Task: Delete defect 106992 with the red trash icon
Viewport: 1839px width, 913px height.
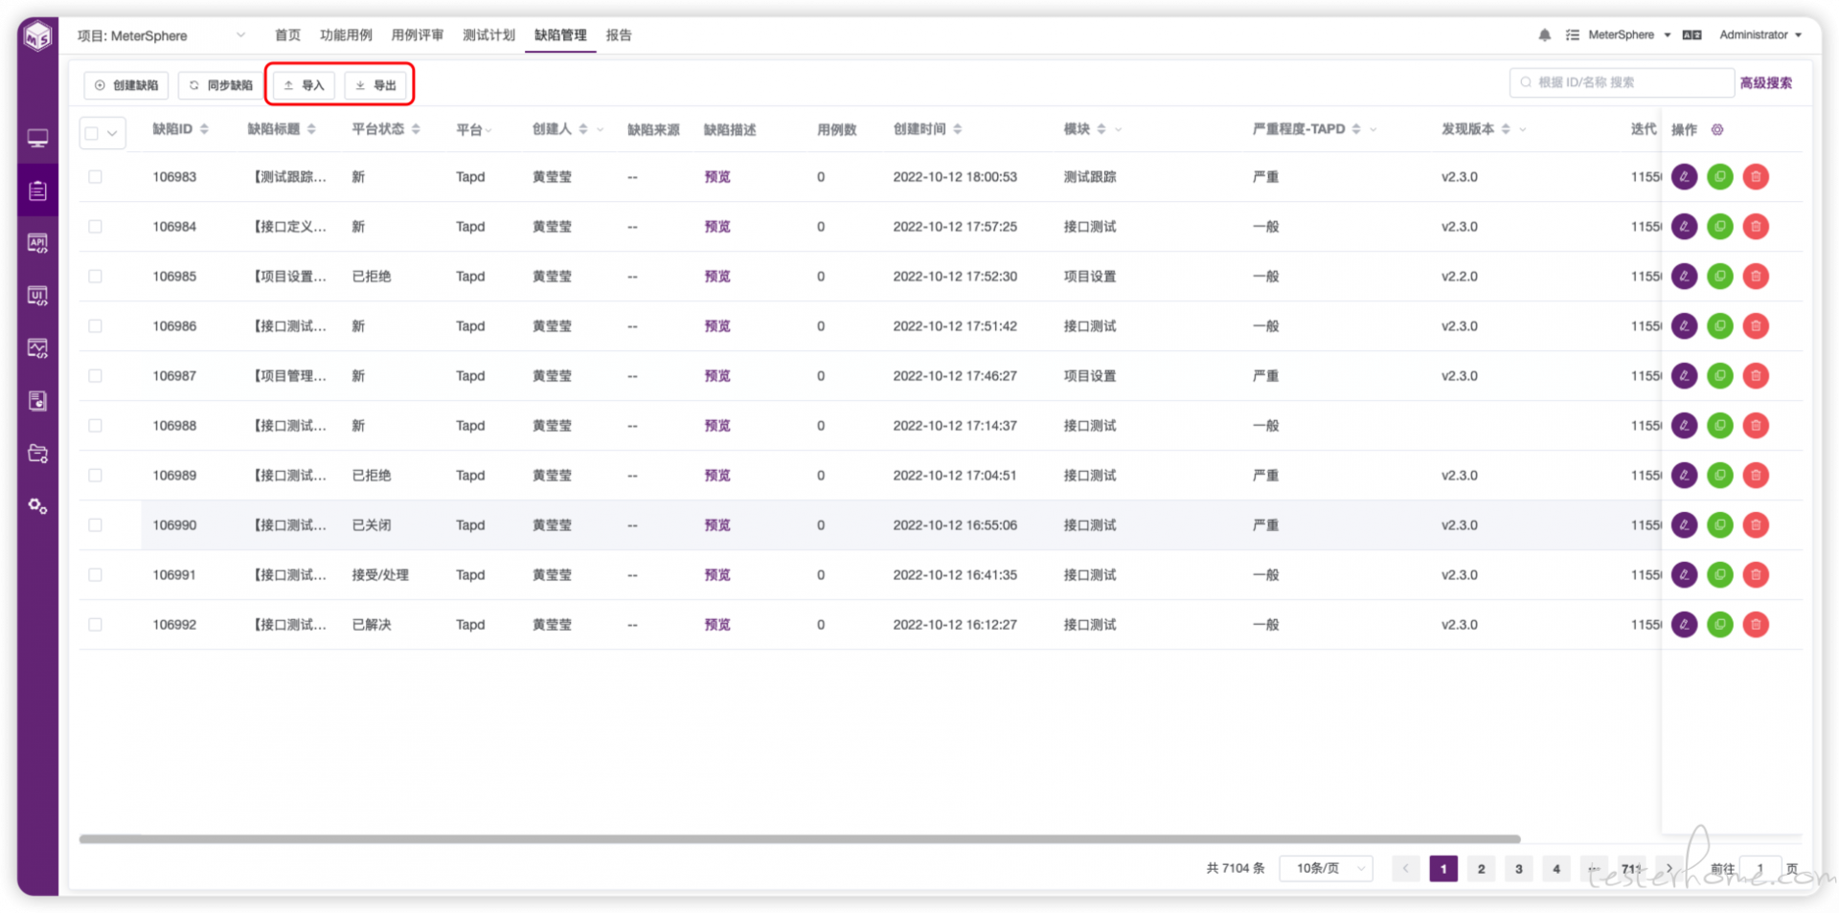Action: click(1756, 624)
